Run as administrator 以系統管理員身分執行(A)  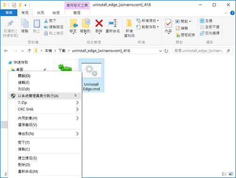point(45,96)
